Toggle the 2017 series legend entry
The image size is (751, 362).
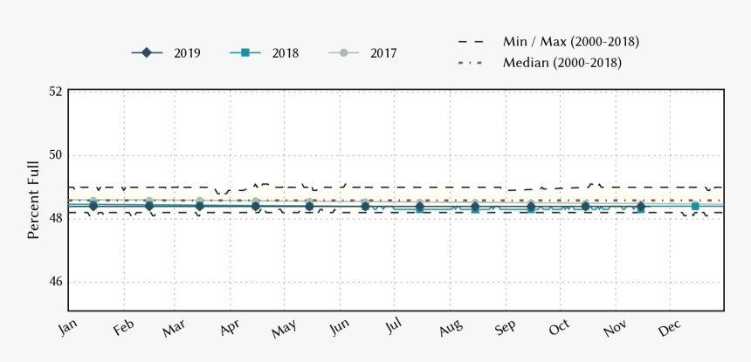(362, 53)
